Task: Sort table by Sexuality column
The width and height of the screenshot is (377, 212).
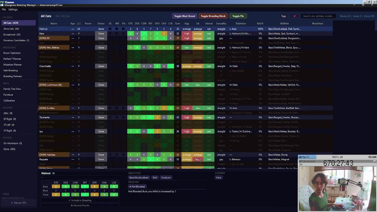Action: pyautogui.click(x=221, y=24)
